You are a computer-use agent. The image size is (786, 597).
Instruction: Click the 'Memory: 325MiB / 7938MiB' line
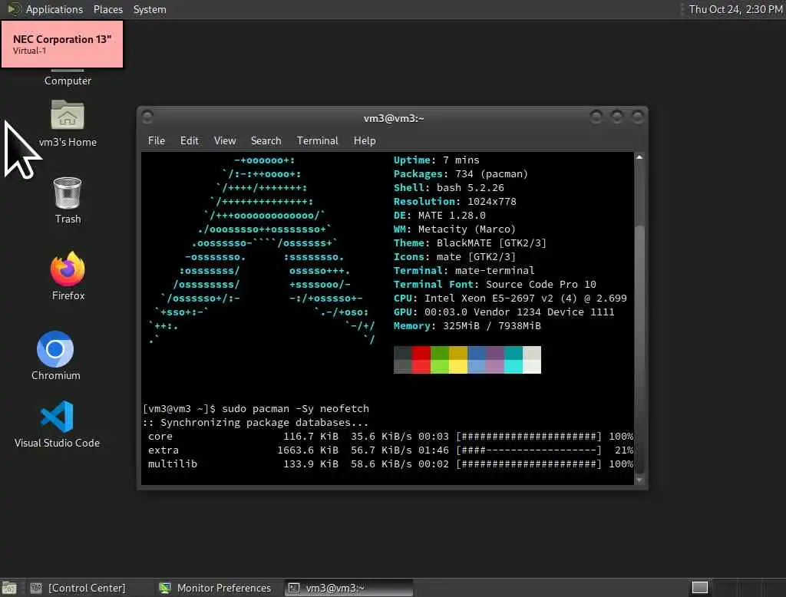pos(467,326)
